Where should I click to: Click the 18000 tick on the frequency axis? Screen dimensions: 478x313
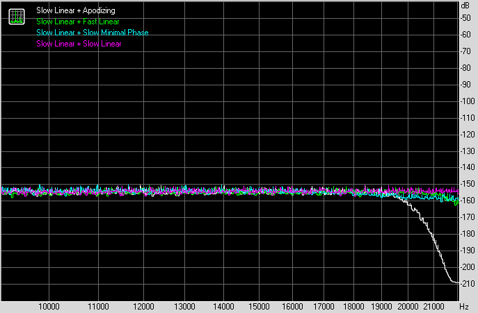(x=355, y=306)
